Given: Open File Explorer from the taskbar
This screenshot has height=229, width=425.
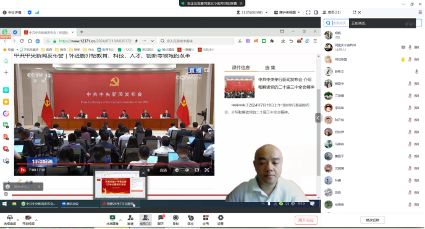Looking at the screenshot, I should click(x=14, y=204).
